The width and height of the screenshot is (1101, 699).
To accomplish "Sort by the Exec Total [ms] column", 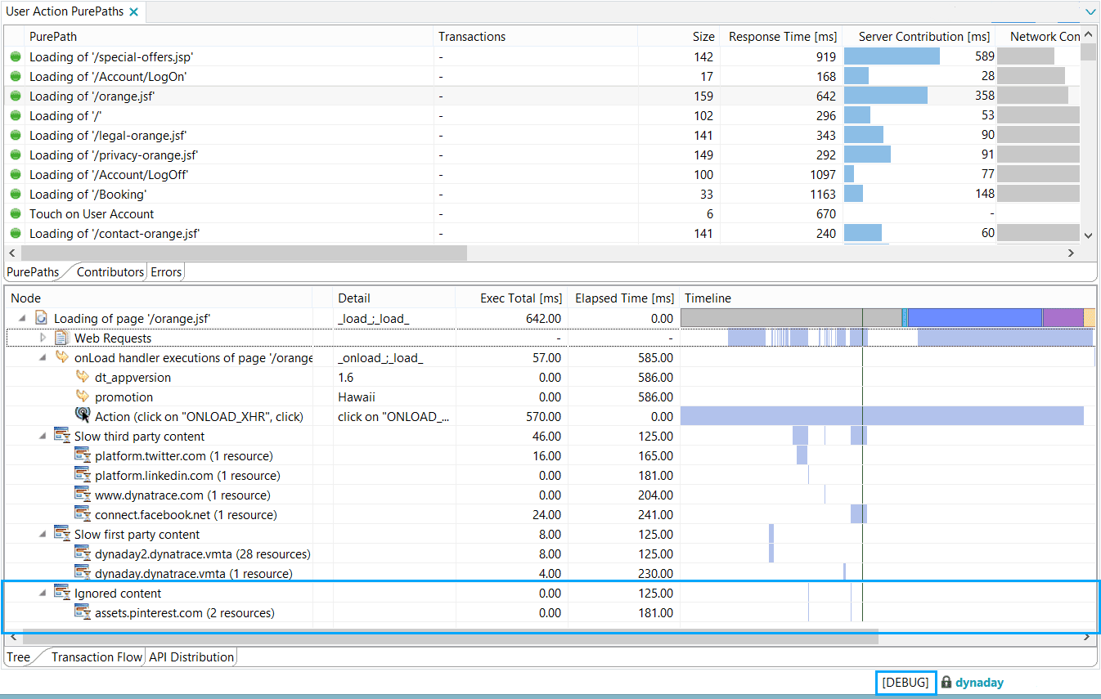I will [x=520, y=298].
